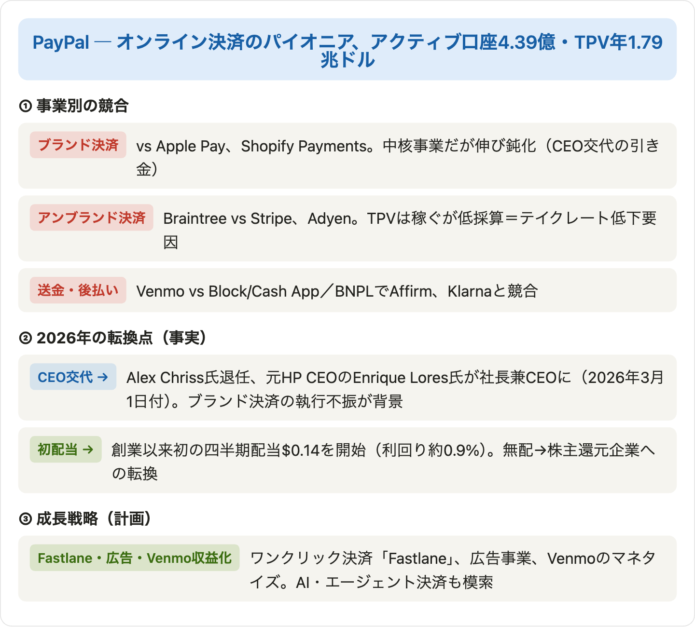Select the アンブランド決済 red tag
The height and width of the screenshot is (627, 695).
(92, 218)
